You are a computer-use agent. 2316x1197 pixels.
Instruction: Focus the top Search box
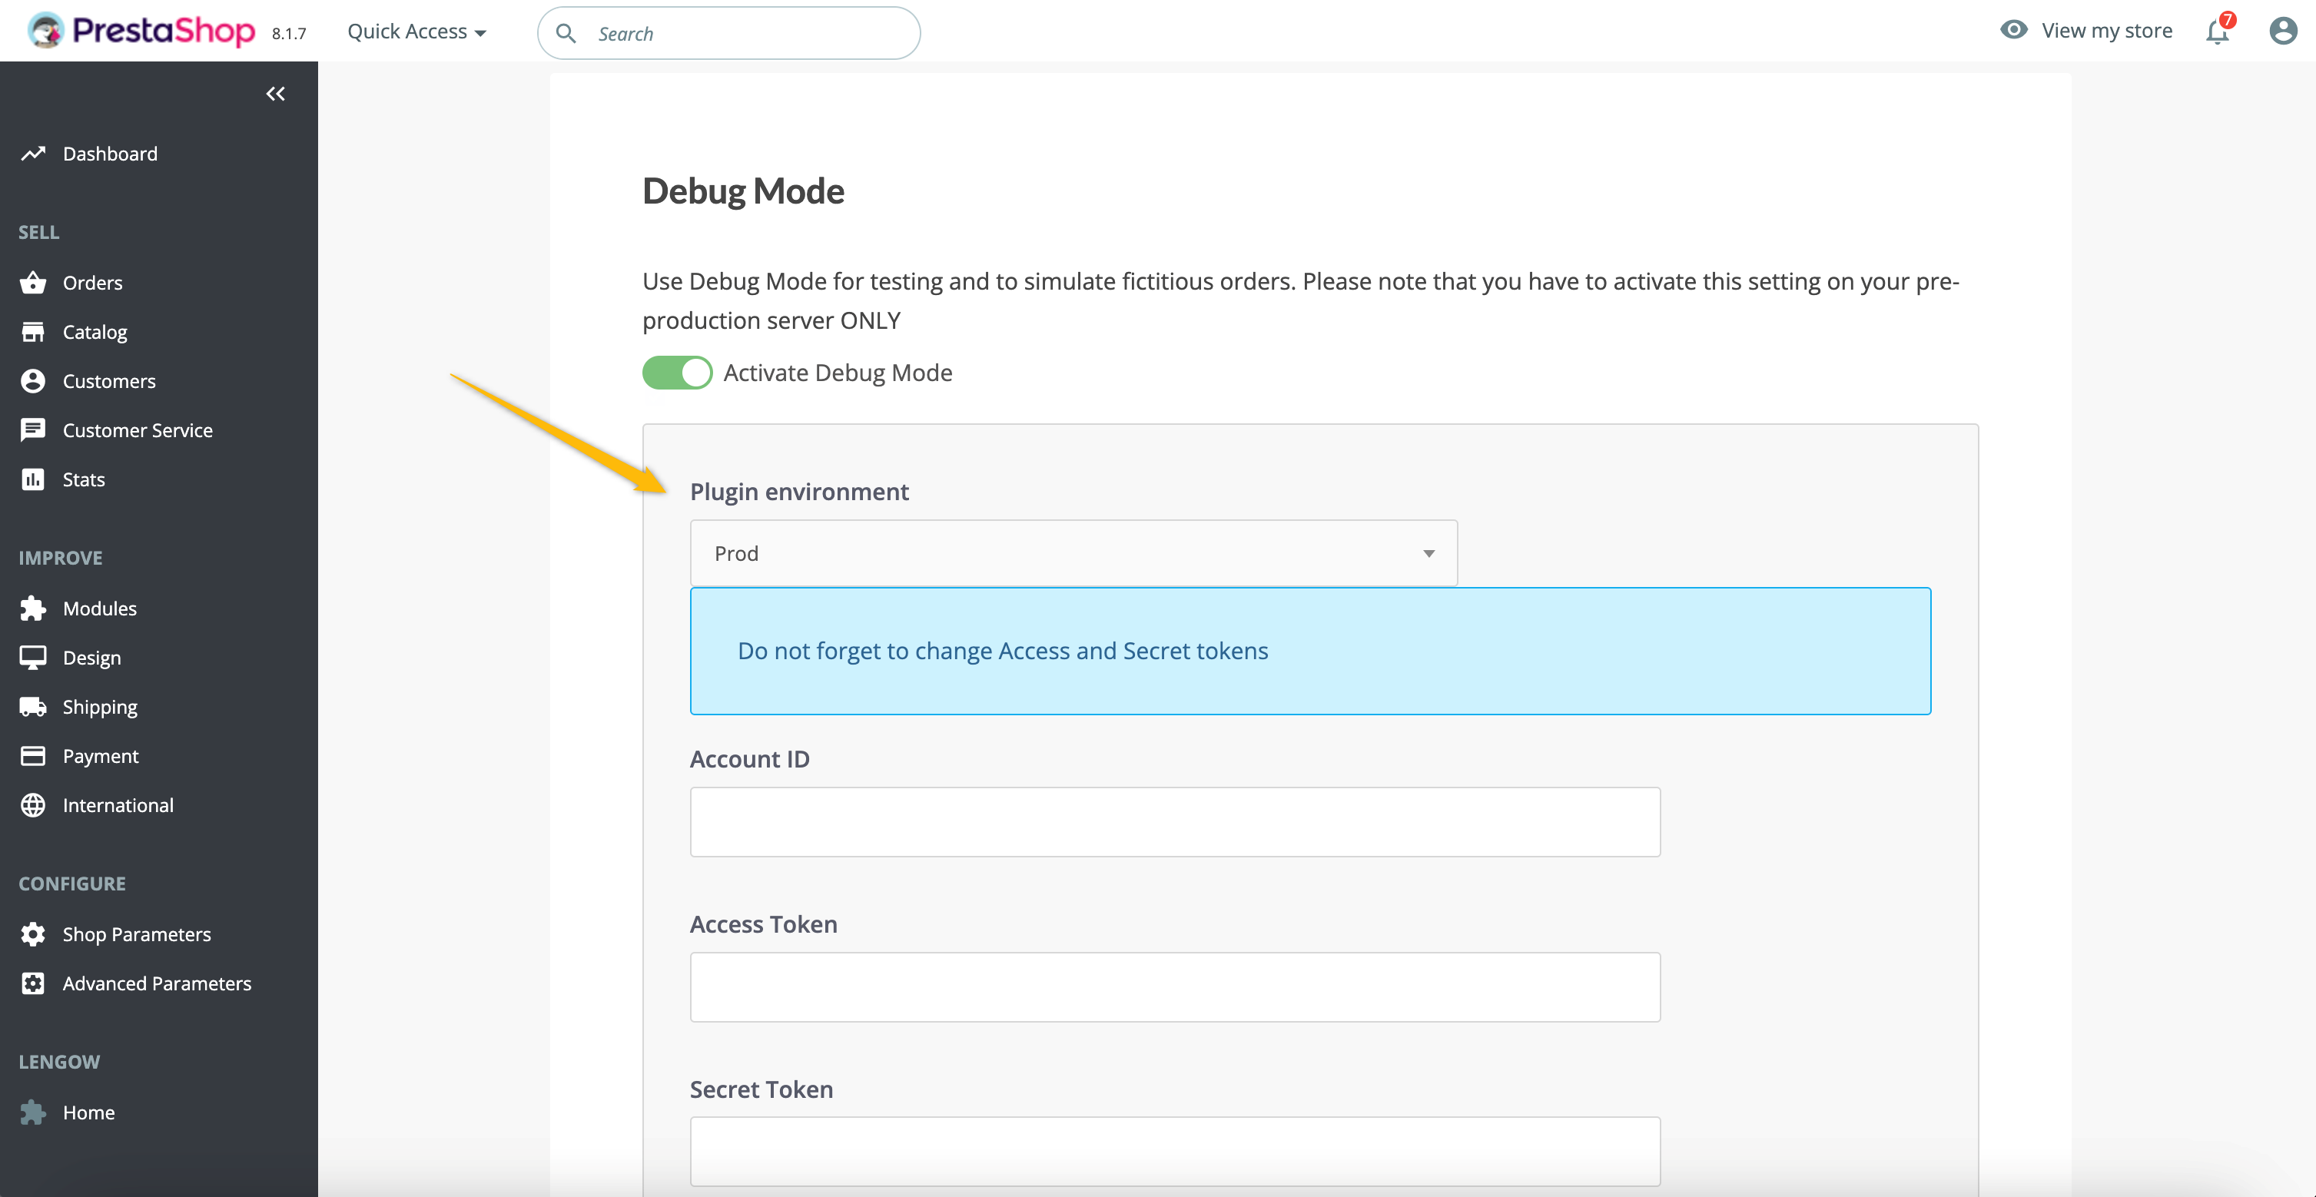[x=746, y=34]
